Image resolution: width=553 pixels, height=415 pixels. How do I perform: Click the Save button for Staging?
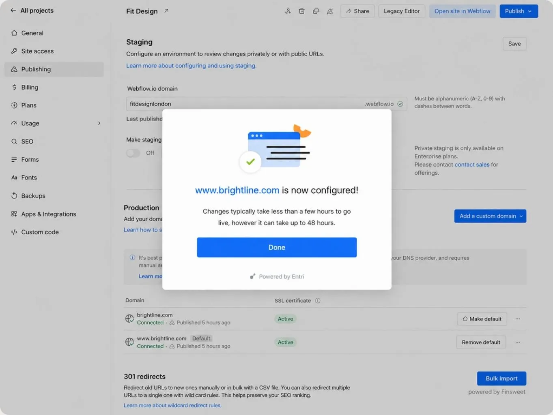click(x=514, y=44)
